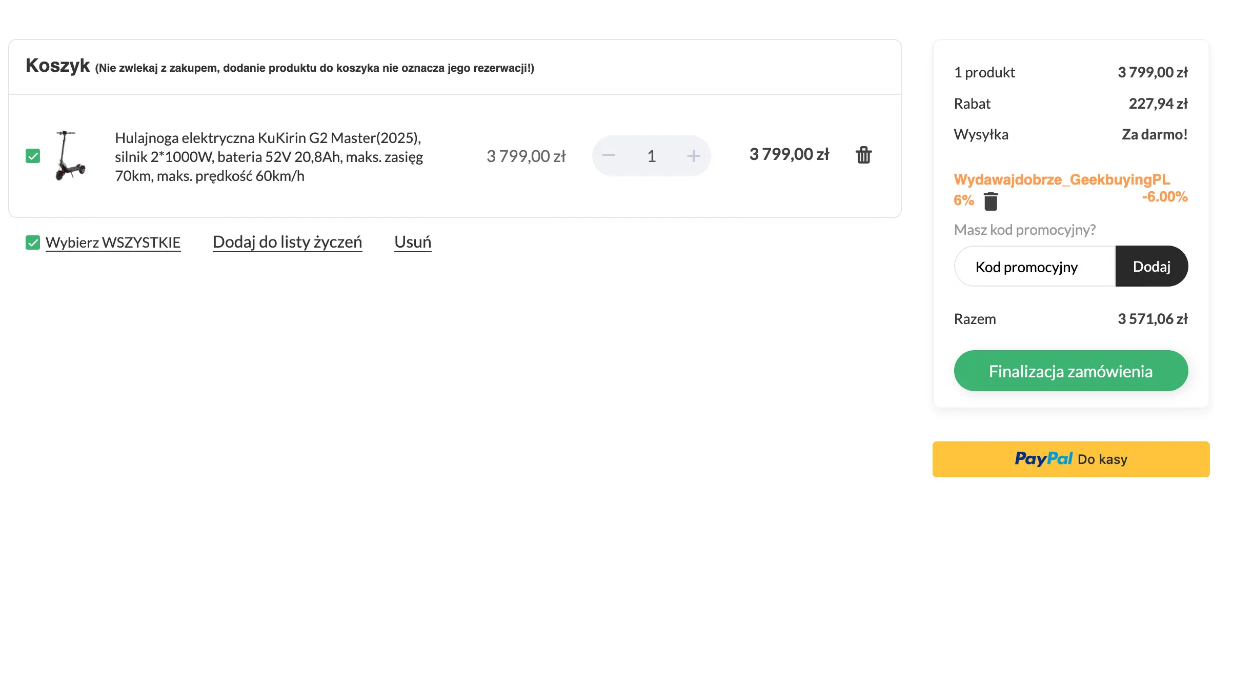This screenshot has width=1253, height=688.
Task: Click the green Finalizacja zamówienia button
Action: click(x=1070, y=371)
